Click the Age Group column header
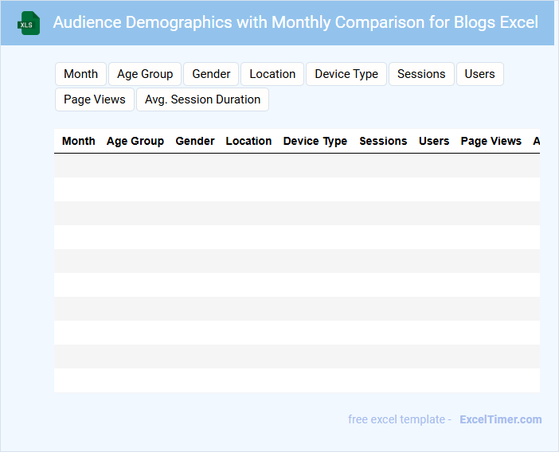The height and width of the screenshot is (452, 559). pyautogui.click(x=135, y=141)
